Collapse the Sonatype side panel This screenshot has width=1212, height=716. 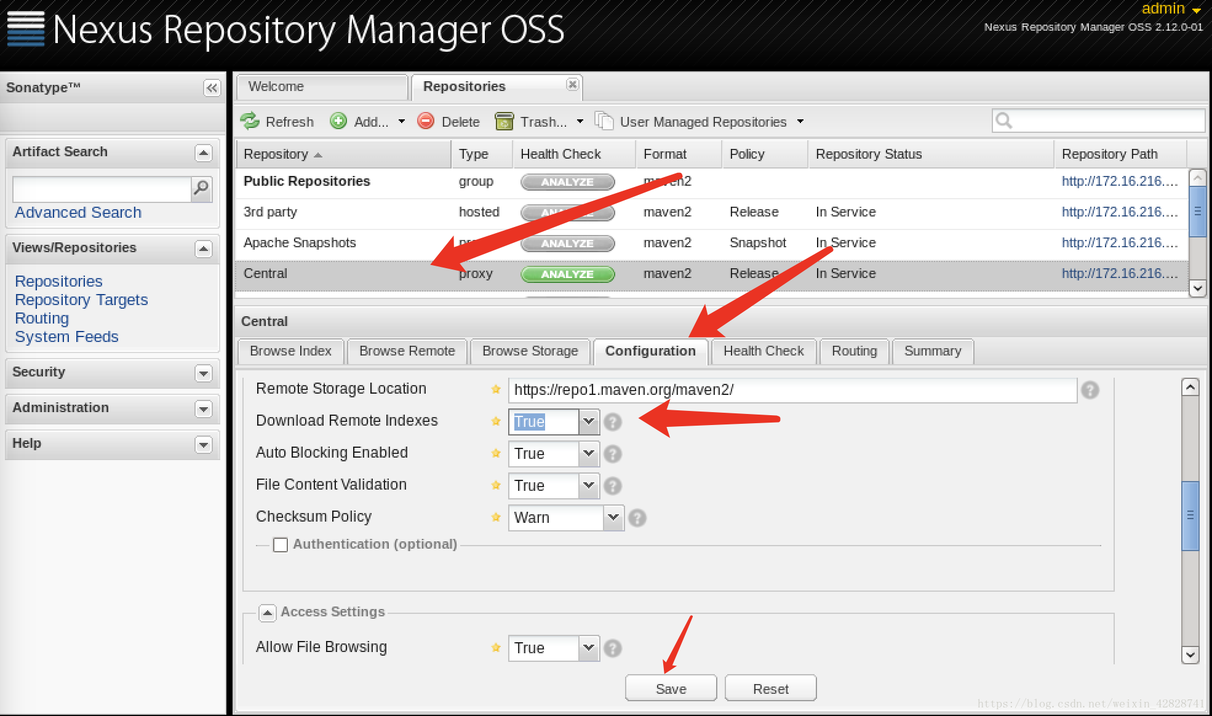point(212,88)
